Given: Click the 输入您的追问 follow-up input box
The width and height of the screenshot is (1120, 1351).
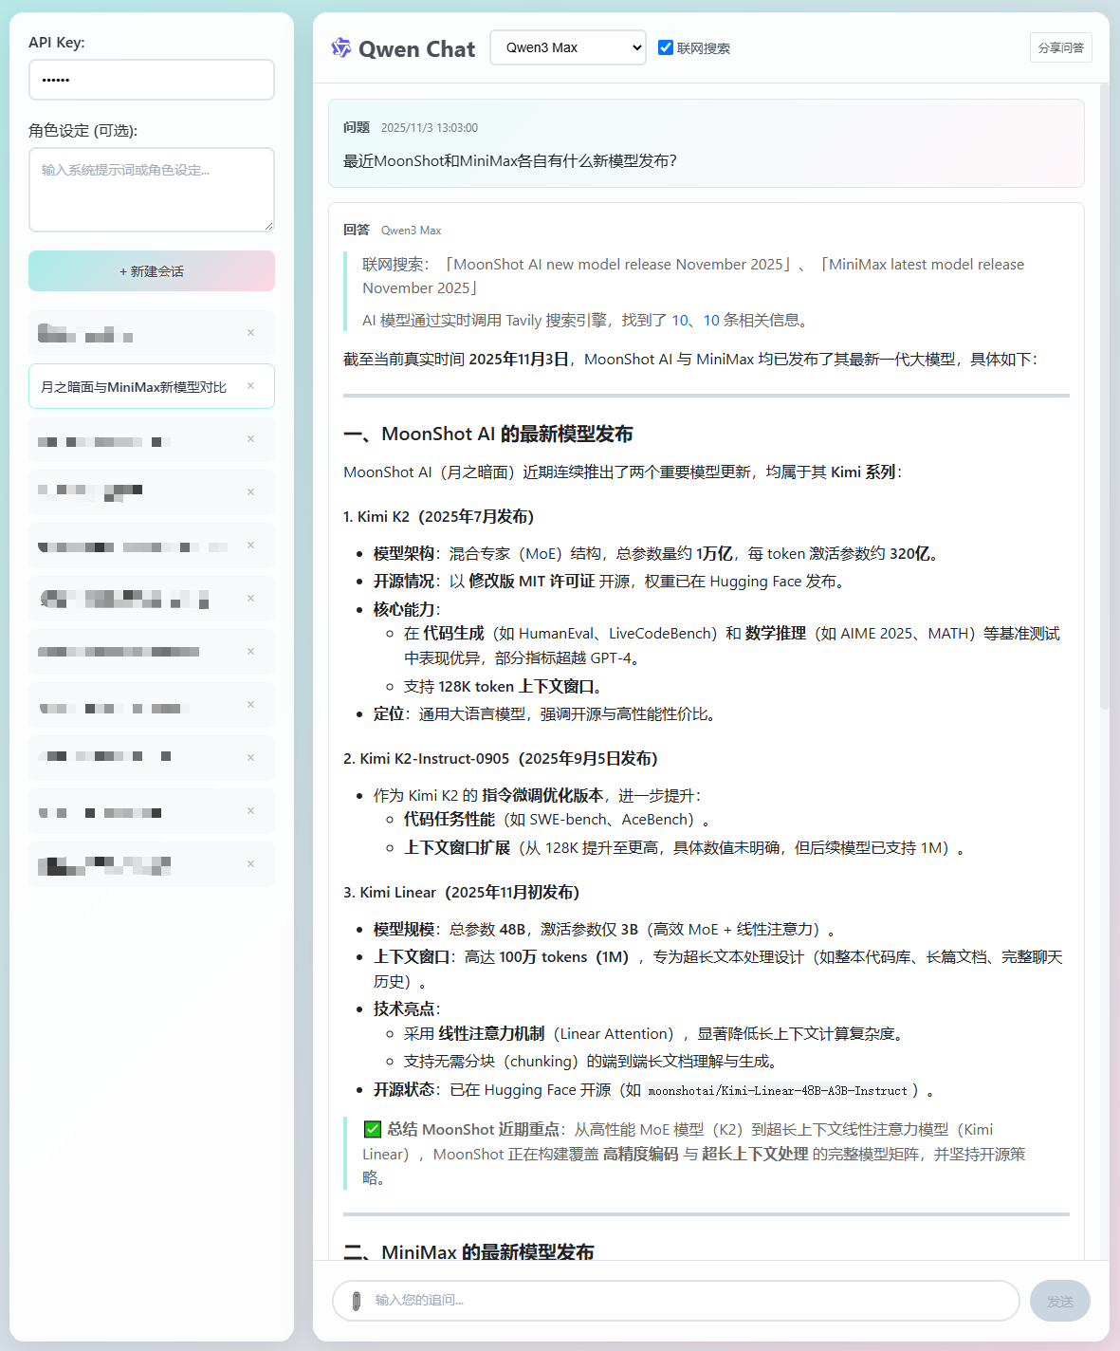Looking at the screenshot, I should tap(675, 1301).
